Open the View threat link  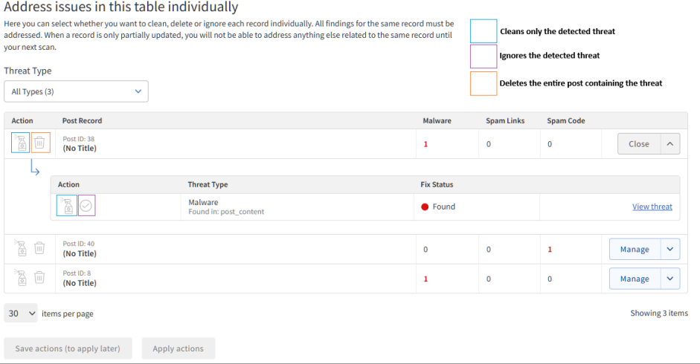(652, 207)
